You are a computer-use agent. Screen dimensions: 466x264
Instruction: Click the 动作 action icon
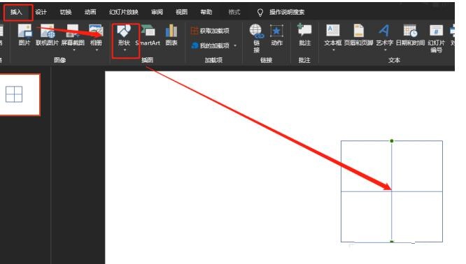pos(276,36)
